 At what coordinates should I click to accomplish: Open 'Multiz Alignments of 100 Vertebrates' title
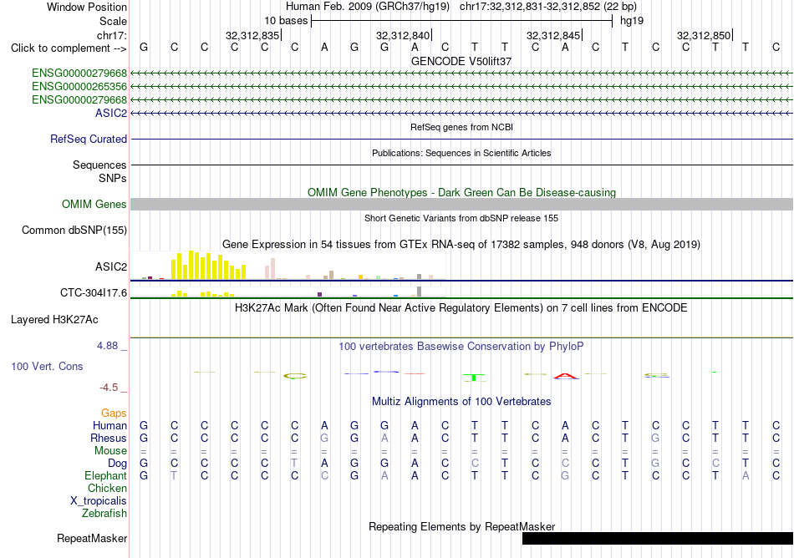461,402
